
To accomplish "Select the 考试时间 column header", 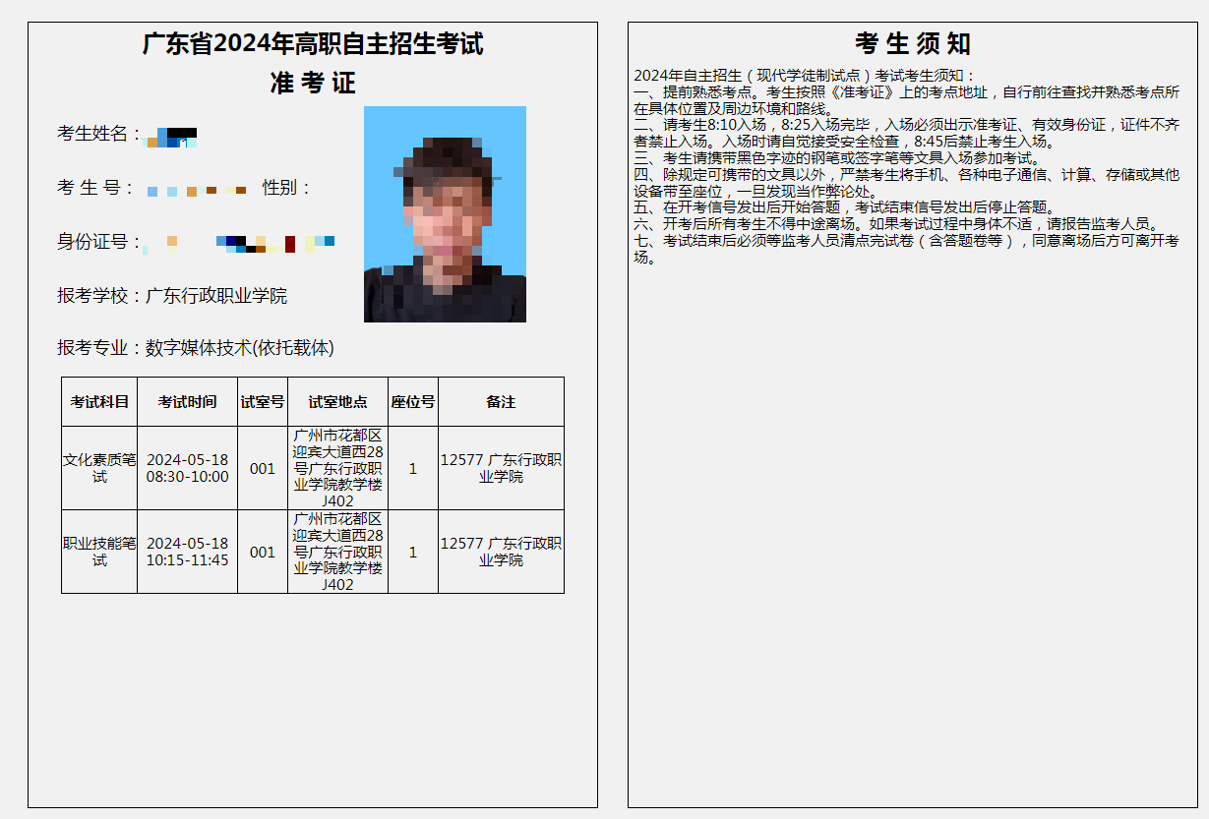I will (x=187, y=402).
